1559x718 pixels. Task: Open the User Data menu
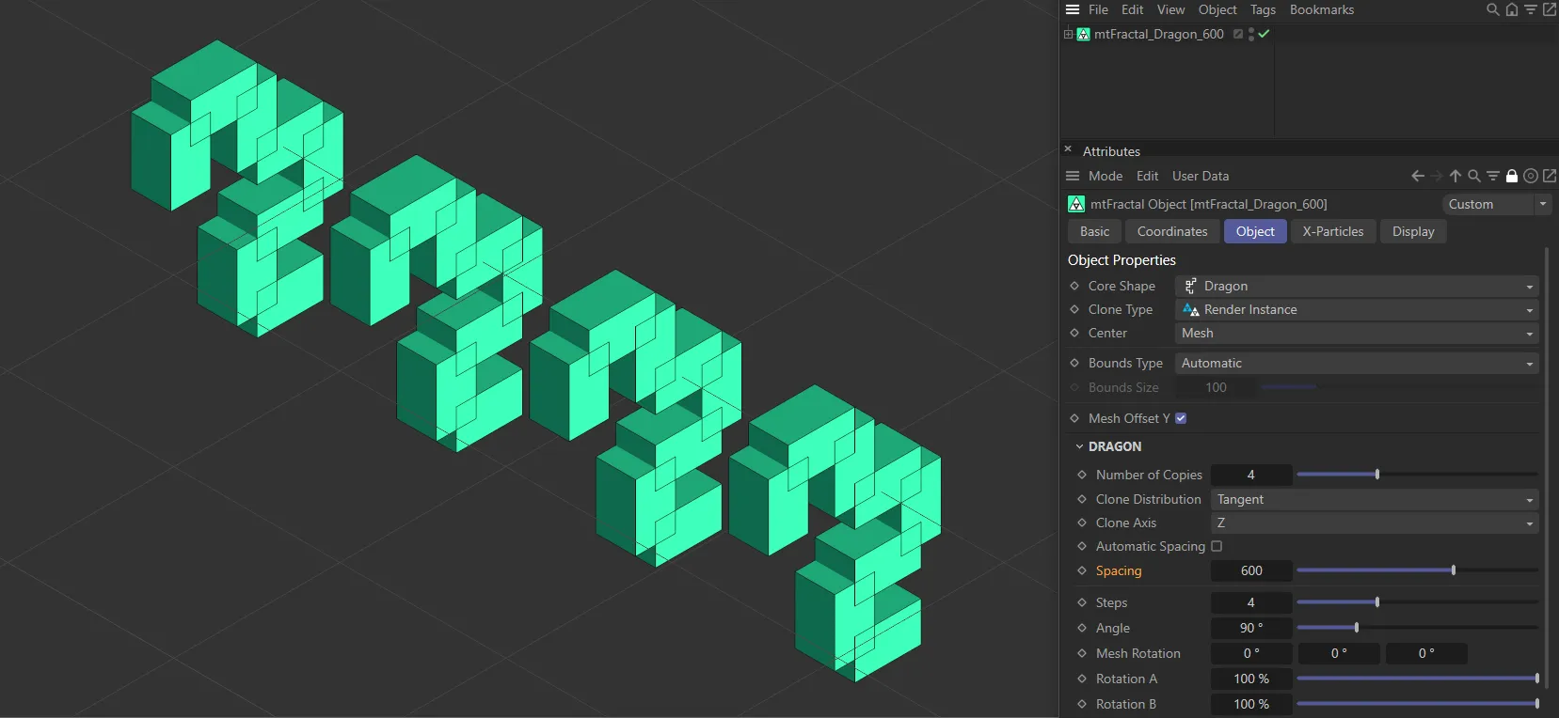tap(1200, 176)
